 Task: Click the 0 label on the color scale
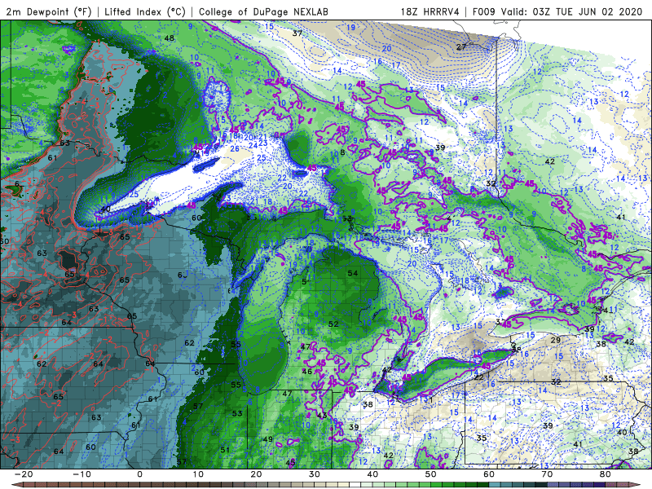[x=139, y=474]
